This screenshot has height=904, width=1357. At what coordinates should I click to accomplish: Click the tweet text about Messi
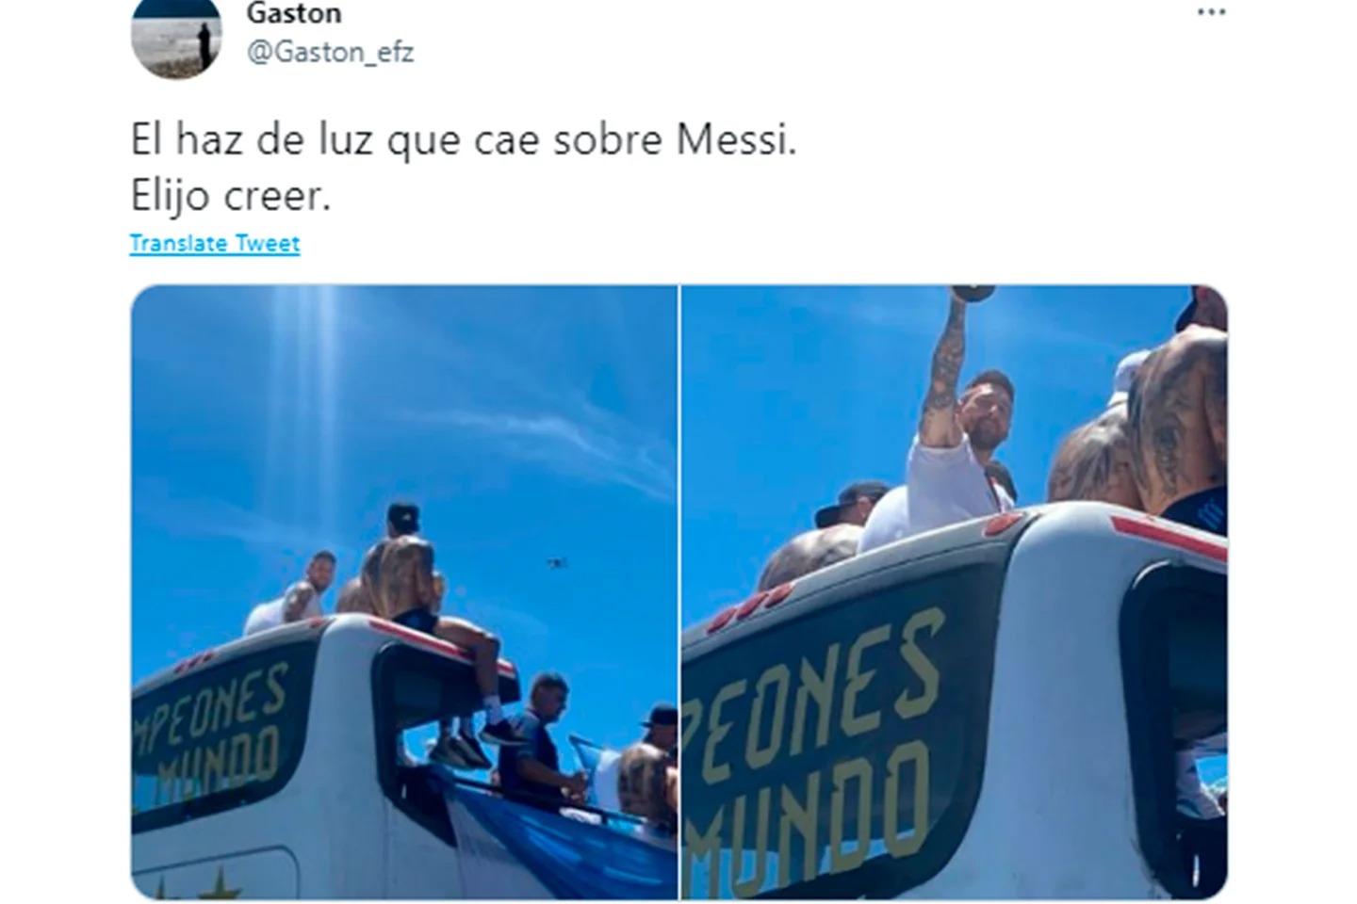tap(463, 141)
